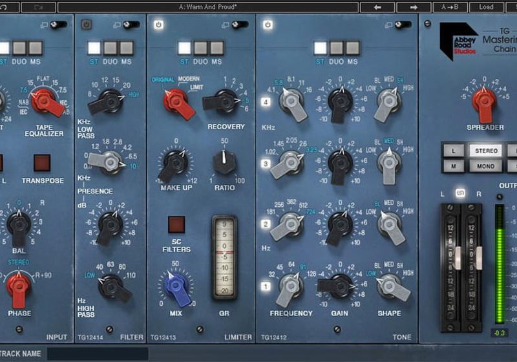Image resolution: width=517 pixels, height=362 pixels.
Task: Open the Load preset menu
Action: point(486,7)
